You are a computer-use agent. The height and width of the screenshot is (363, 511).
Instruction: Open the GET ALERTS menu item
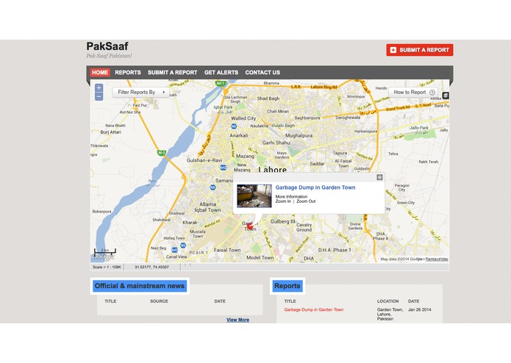coord(221,72)
